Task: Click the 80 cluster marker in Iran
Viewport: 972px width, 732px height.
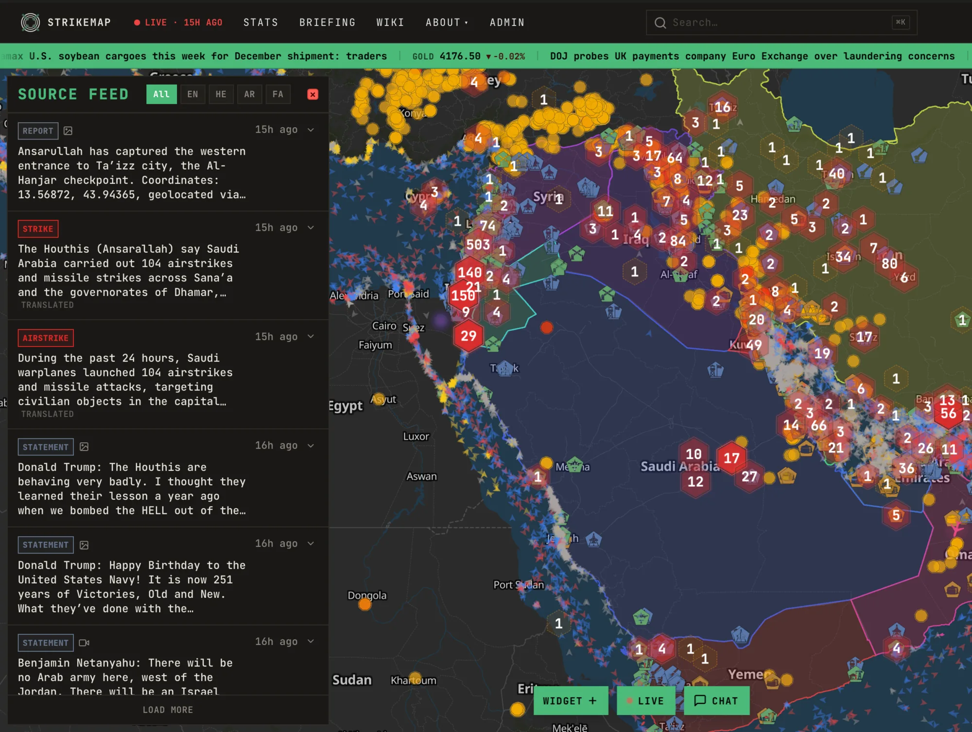Action: click(889, 263)
